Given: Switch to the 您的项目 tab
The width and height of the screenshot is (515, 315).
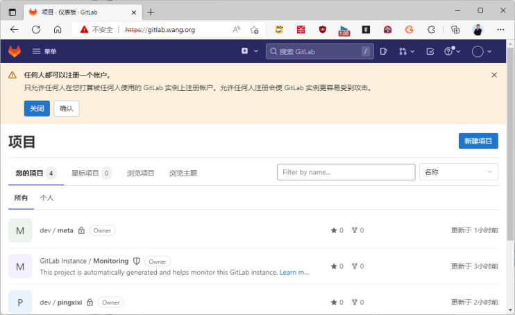Looking at the screenshot, I should [x=36, y=173].
